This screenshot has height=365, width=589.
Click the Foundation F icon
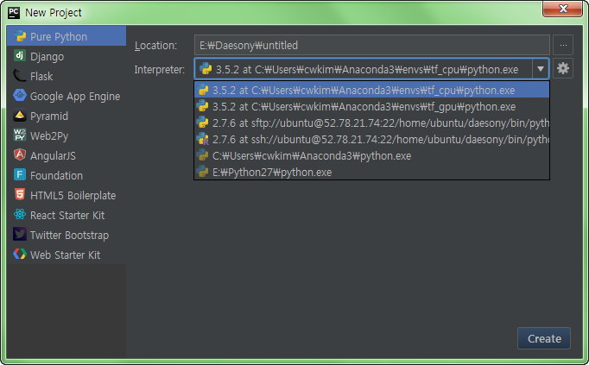coord(20,174)
